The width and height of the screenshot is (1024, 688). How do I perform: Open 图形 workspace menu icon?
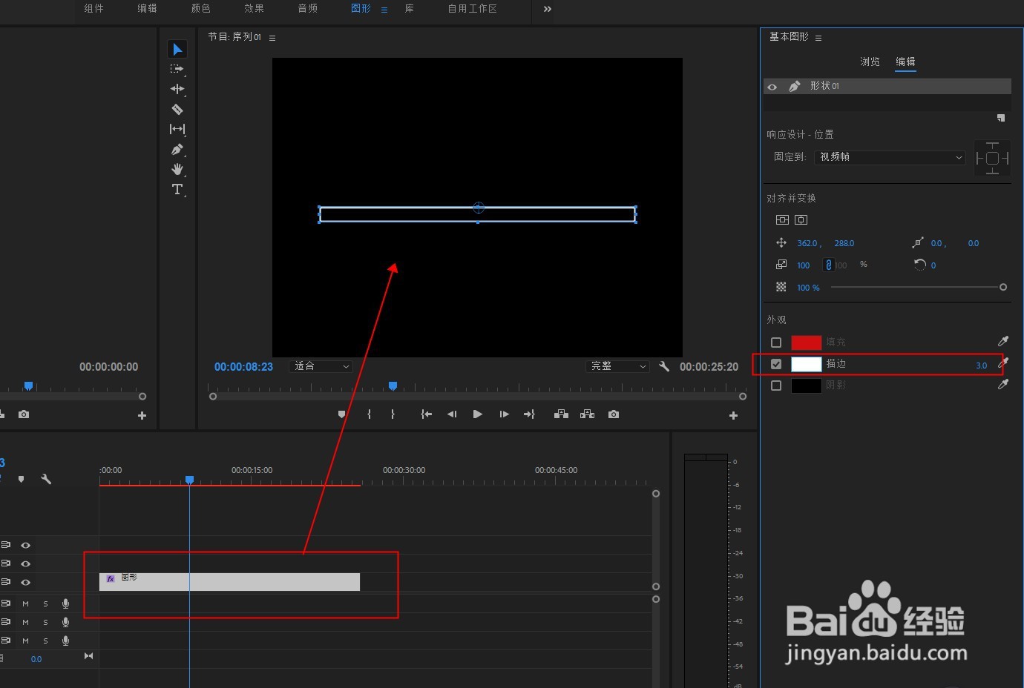tap(384, 10)
